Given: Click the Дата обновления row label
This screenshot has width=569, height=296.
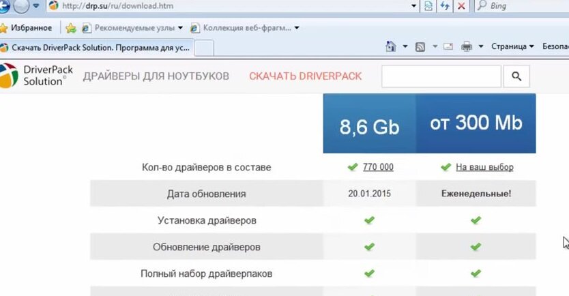Looking at the screenshot, I should pyautogui.click(x=207, y=194).
